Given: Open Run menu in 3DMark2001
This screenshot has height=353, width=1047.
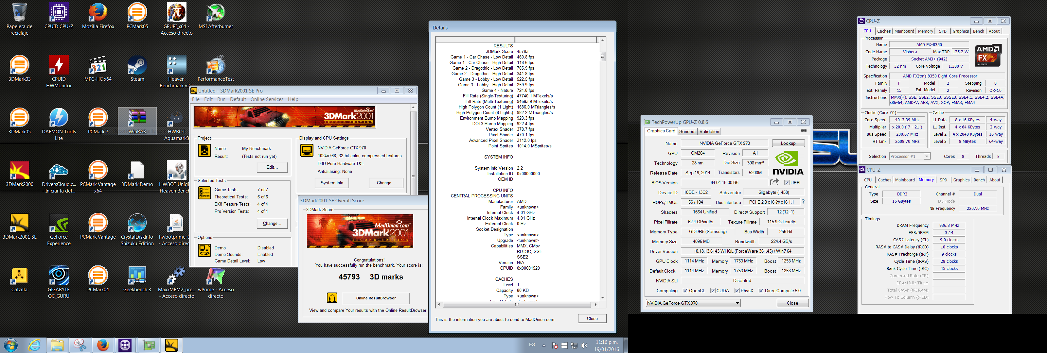Looking at the screenshot, I should coord(221,99).
